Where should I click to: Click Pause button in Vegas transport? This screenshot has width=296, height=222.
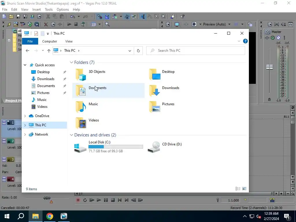pos(106,200)
